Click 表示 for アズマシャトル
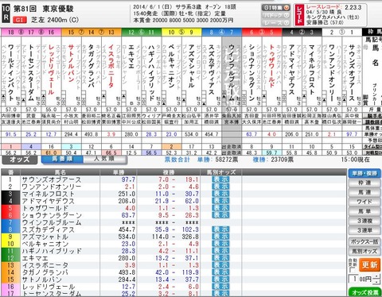The width and height of the screenshot is (382, 297). [x=220, y=237]
